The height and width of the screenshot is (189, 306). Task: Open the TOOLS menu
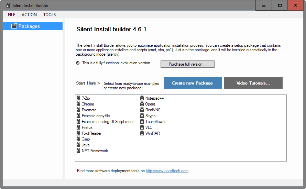(x=50, y=15)
